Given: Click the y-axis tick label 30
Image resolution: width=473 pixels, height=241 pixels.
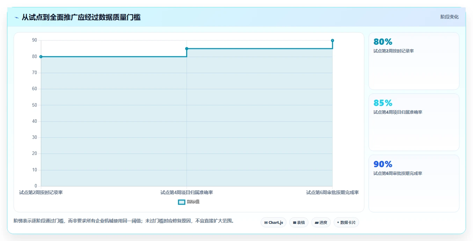Looking at the screenshot, I should [x=35, y=137].
